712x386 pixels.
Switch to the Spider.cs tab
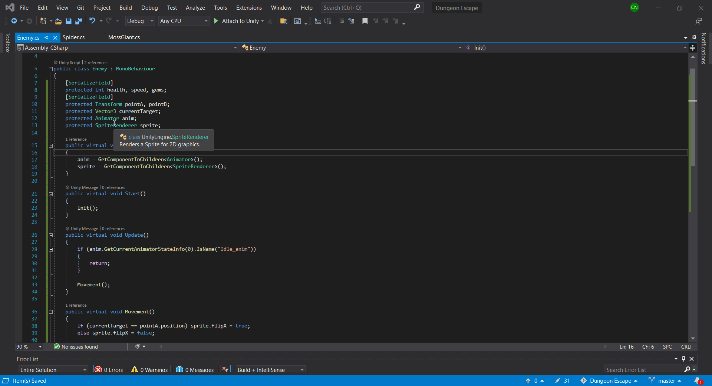tap(73, 37)
